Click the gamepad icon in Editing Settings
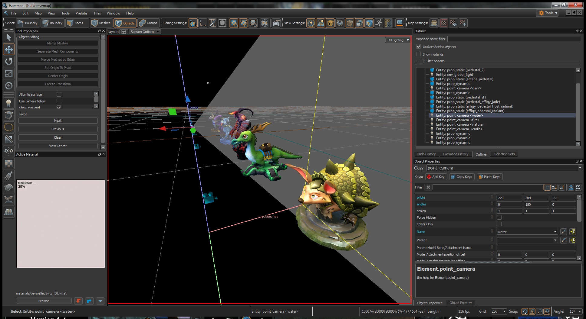This screenshot has width=586, height=319. tap(276, 23)
